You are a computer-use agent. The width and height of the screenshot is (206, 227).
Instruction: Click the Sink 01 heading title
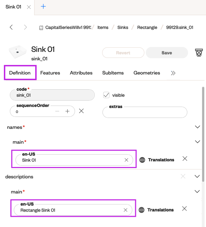pyautogui.click(x=43, y=49)
